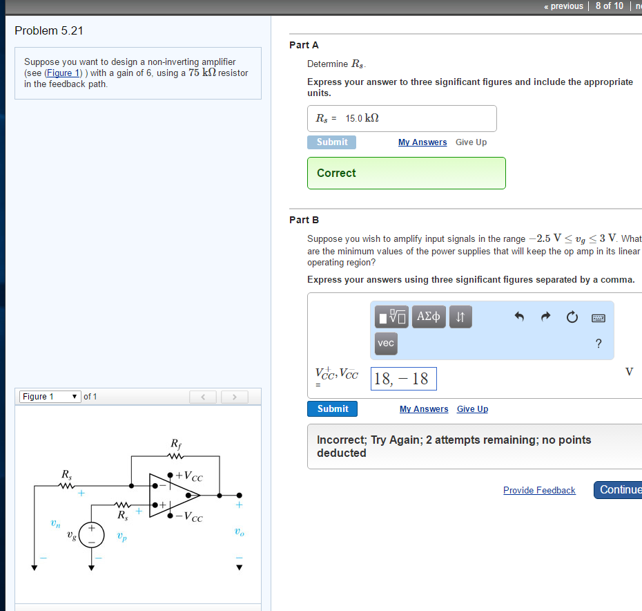This screenshot has width=642, height=611.
Task: Insert vector notation with vec button
Action: (x=386, y=344)
